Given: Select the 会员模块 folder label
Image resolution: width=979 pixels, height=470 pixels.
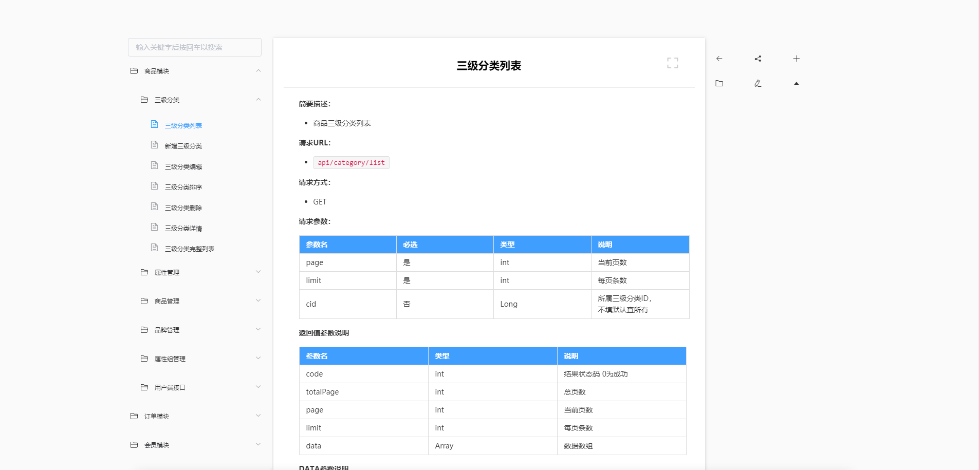Looking at the screenshot, I should (157, 445).
